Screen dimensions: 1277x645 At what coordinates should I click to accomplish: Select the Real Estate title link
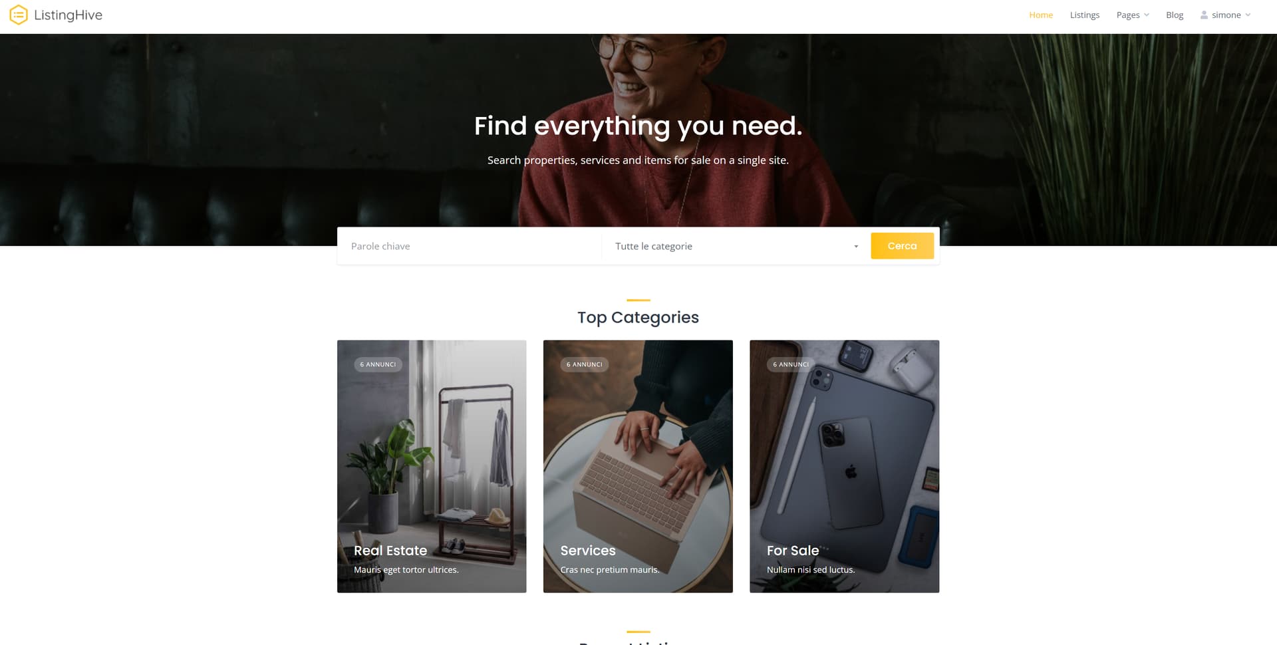[390, 551]
